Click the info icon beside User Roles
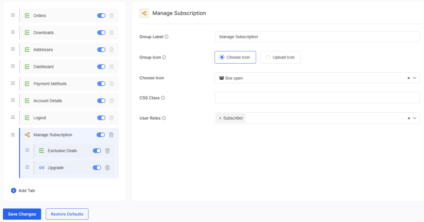Image resolution: width=424 pixels, height=222 pixels. click(x=164, y=118)
